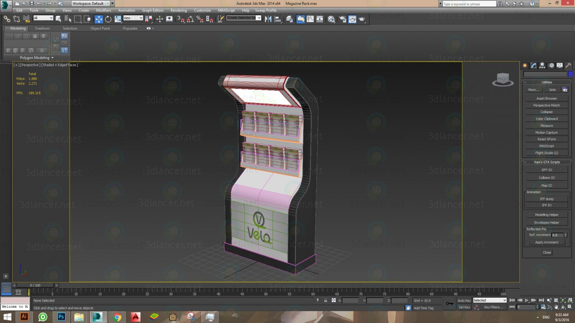Toggle Percent Snap
This screenshot has height=323, width=575.
[200, 19]
